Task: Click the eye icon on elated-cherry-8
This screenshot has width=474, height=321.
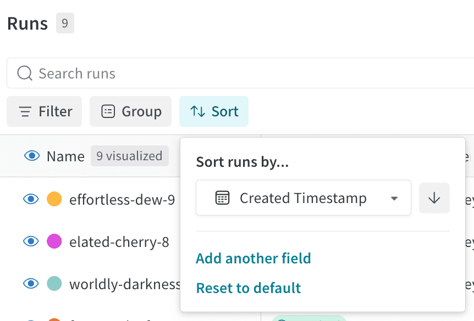Action: [31, 241]
